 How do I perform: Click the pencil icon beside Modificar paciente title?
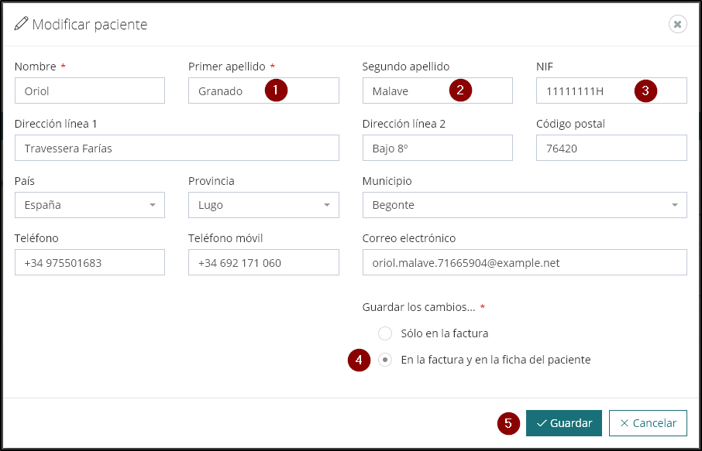(x=21, y=24)
